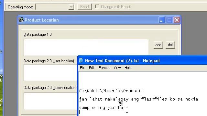
Task: Minimize the Product Location window
Action: tap(162, 20)
